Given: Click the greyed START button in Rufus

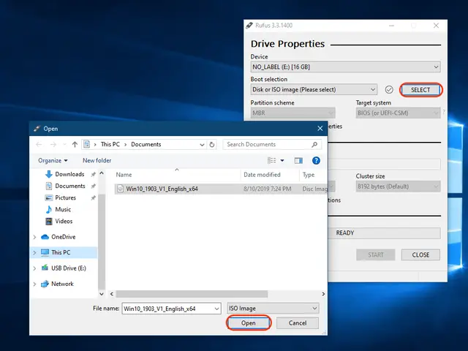Looking at the screenshot, I should [x=375, y=255].
